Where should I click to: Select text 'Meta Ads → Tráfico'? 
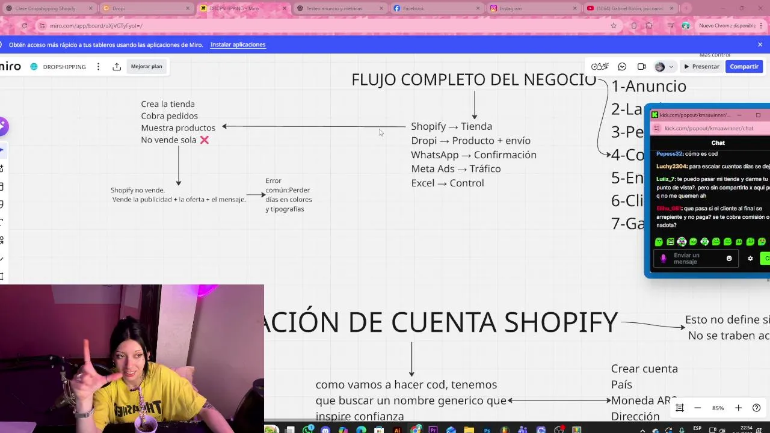(456, 169)
